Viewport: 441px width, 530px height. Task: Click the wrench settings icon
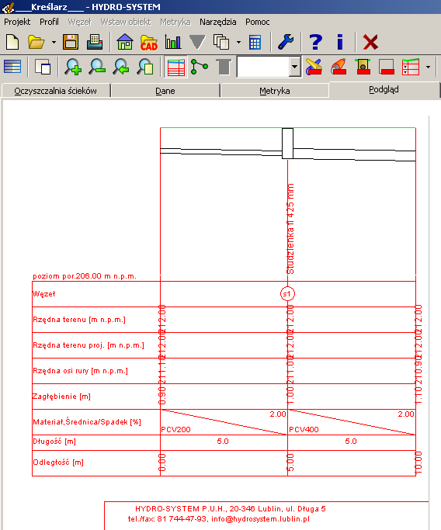[286, 42]
